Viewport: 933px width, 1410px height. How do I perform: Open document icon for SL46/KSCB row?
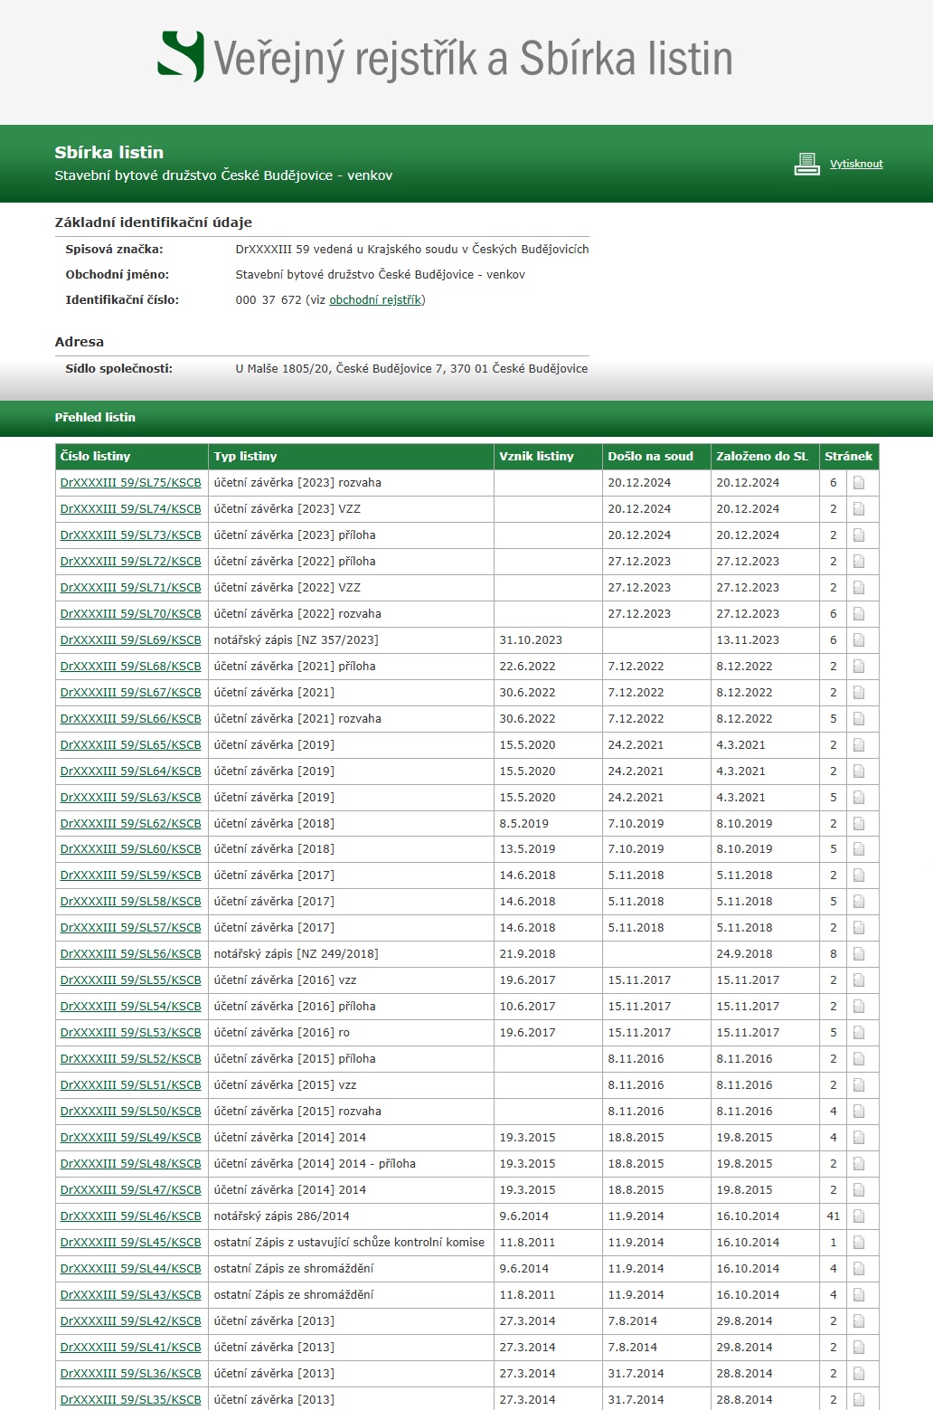[859, 1216]
